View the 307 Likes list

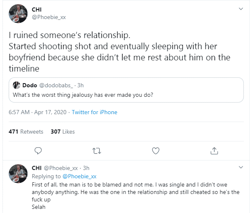(x=63, y=132)
